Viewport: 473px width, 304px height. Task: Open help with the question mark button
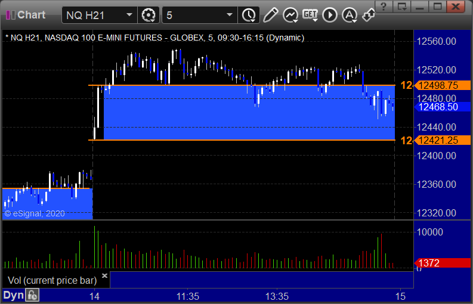[384, 6]
